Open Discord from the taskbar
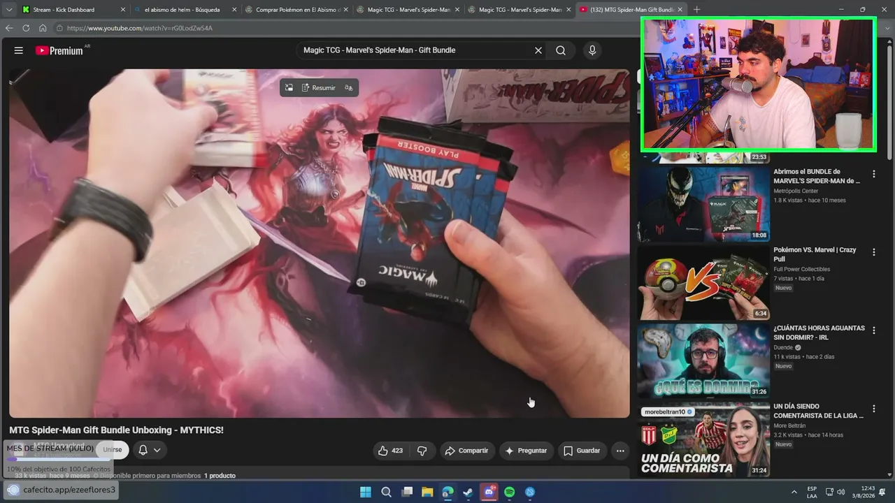The width and height of the screenshot is (895, 503). [489, 492]
